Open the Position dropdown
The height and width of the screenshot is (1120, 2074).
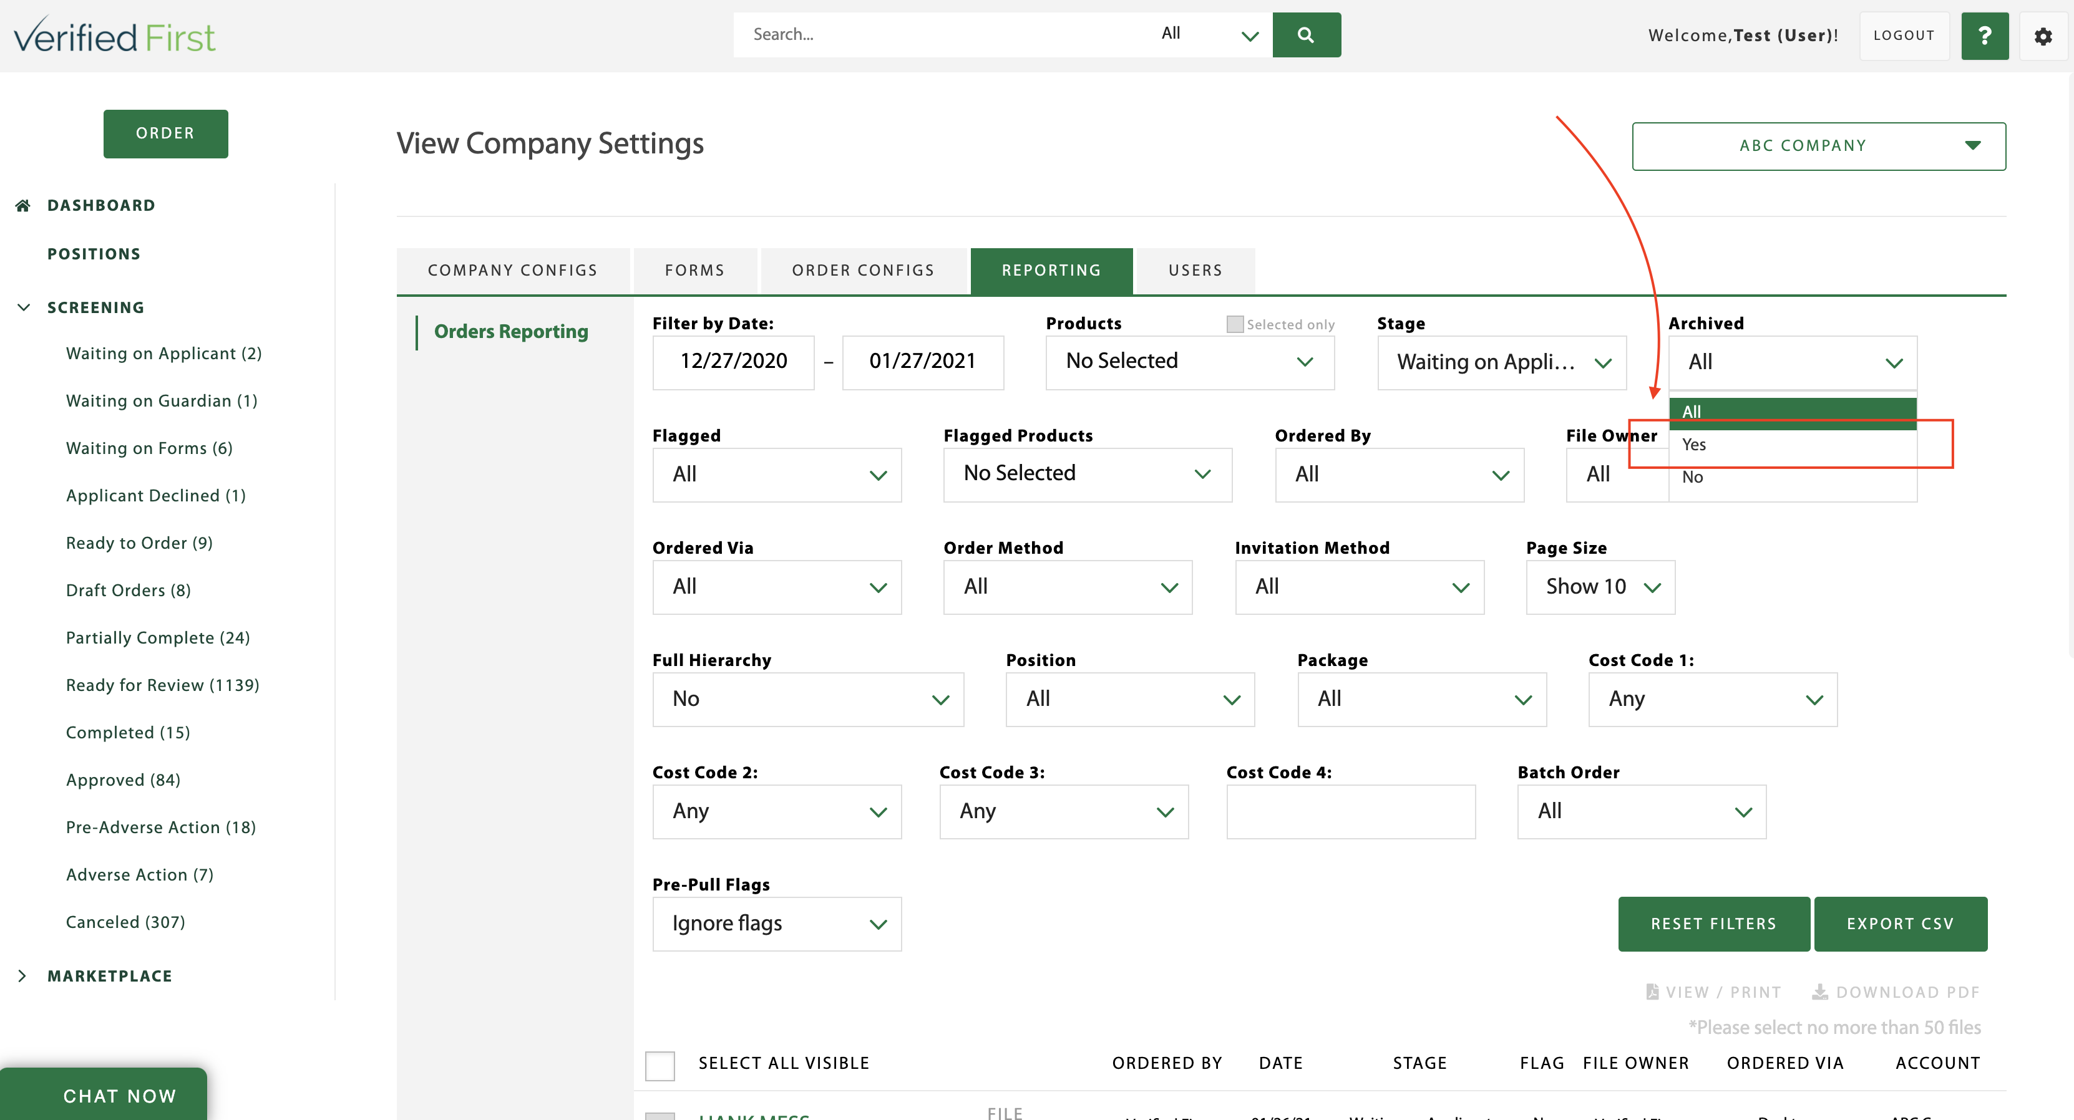tap(1129, 699)
